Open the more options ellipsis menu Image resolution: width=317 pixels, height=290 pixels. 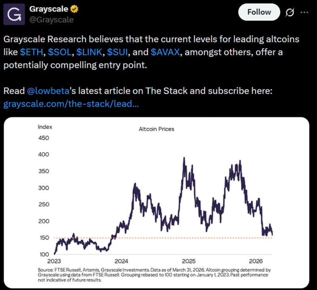(x=304, y=13)
